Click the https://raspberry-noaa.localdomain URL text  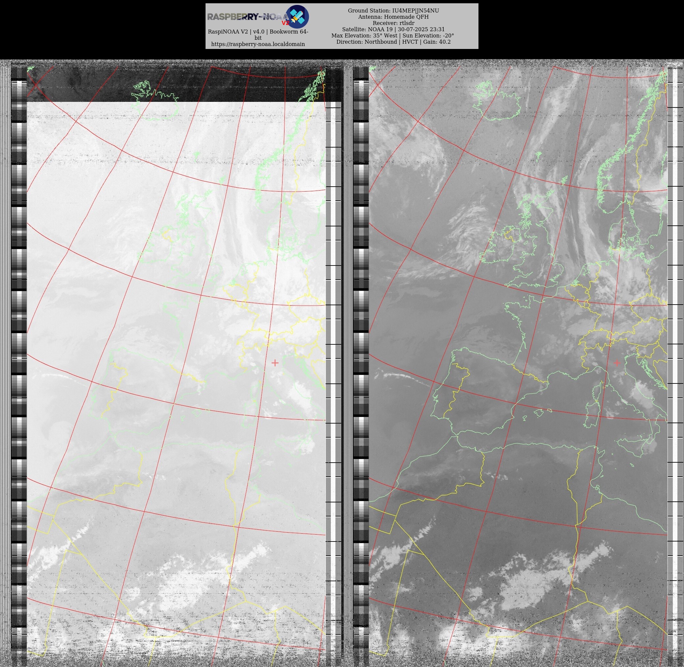[x=258, y=44]
